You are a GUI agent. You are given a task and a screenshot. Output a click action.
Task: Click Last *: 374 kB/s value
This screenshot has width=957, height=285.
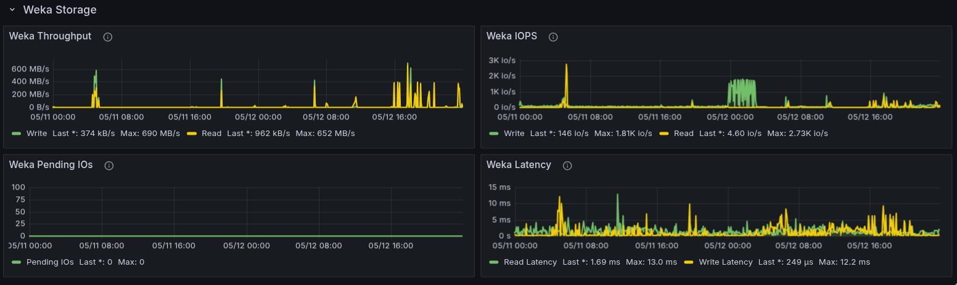[x=84, y=134]
